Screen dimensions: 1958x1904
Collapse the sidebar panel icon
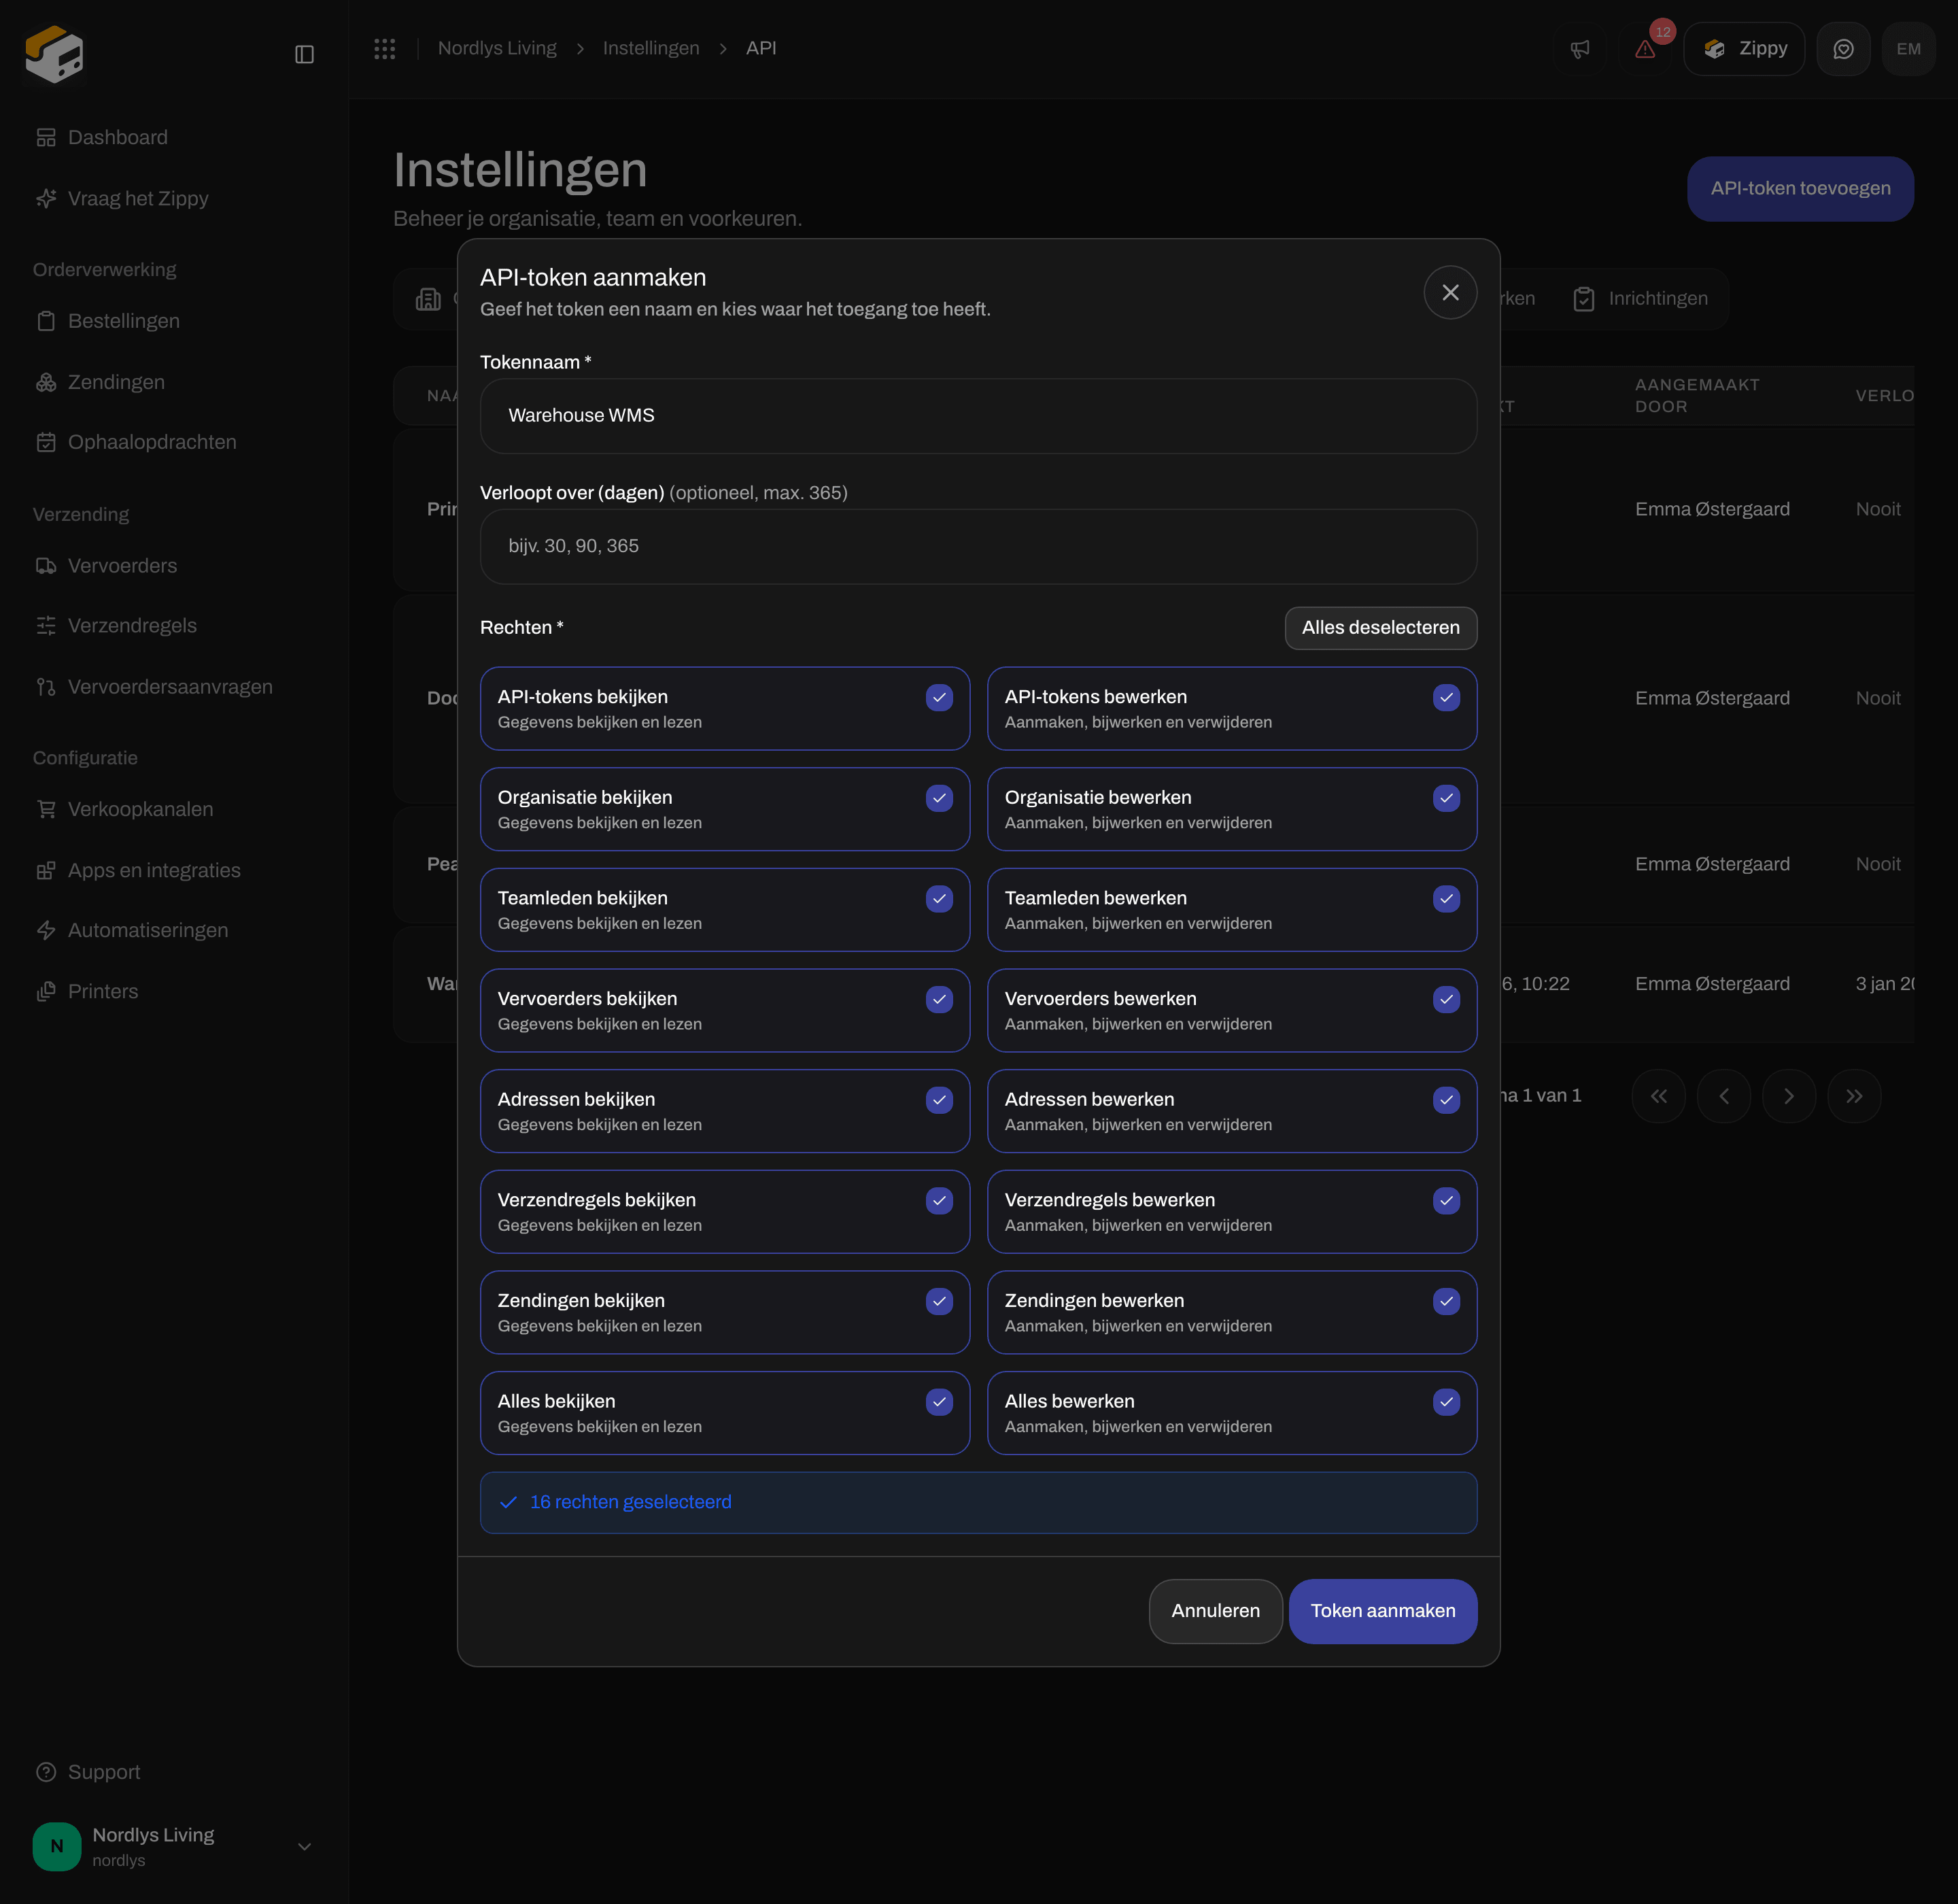(305, 54)
